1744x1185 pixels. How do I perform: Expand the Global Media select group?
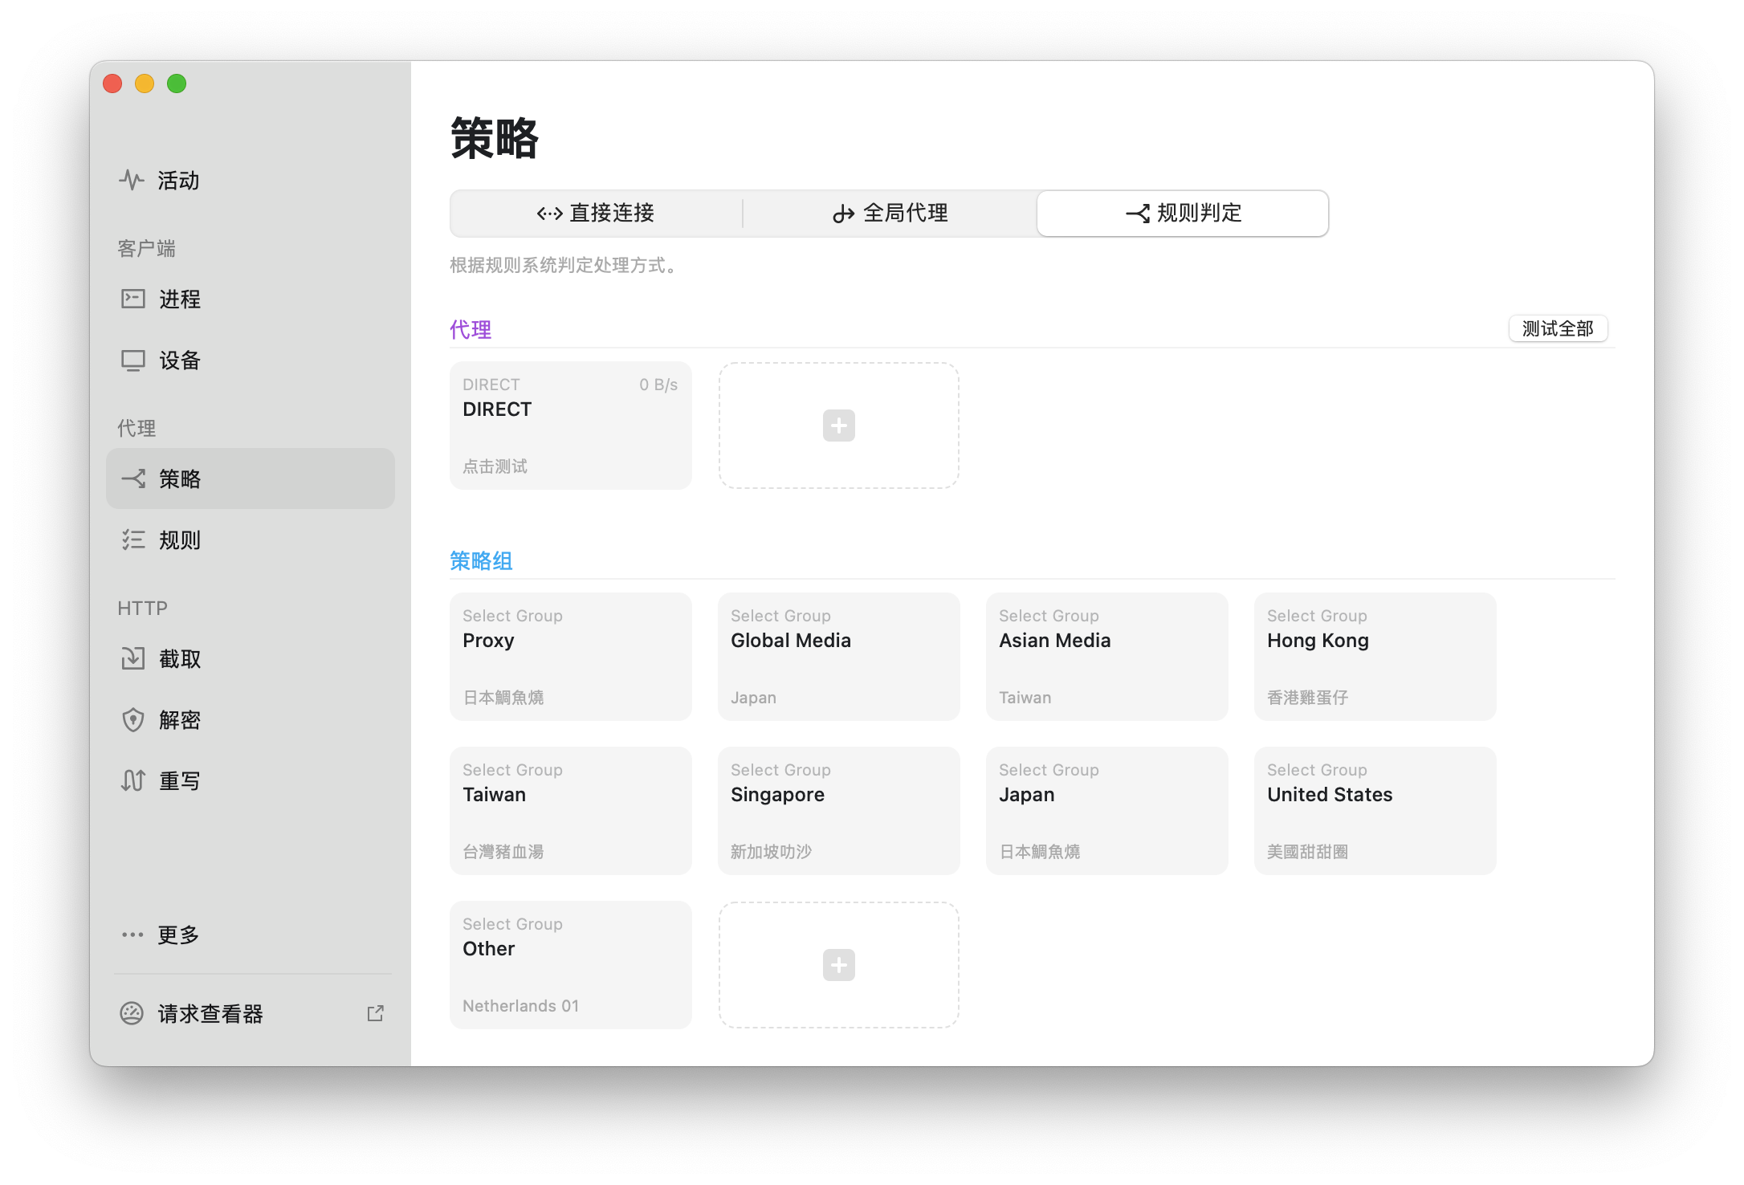point(838,656)
